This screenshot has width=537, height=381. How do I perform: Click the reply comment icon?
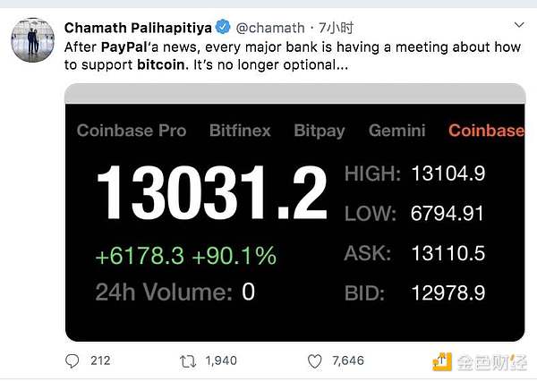tap(72, 360)
